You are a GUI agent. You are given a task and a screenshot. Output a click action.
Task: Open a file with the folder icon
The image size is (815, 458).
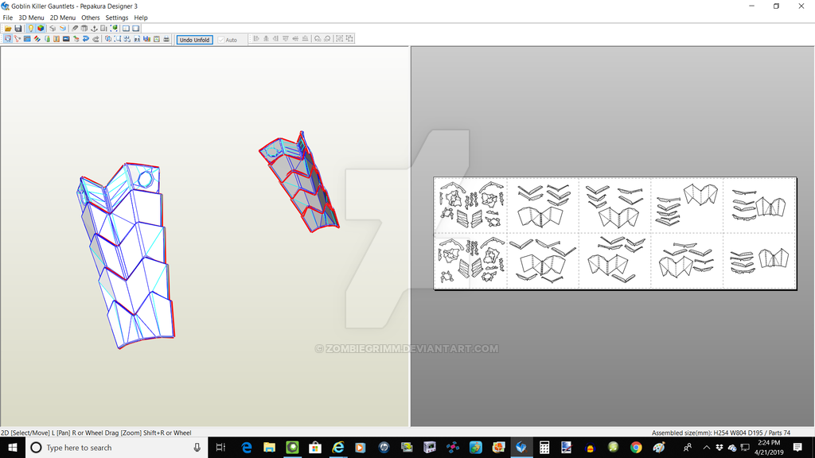[x=8, y=29]
